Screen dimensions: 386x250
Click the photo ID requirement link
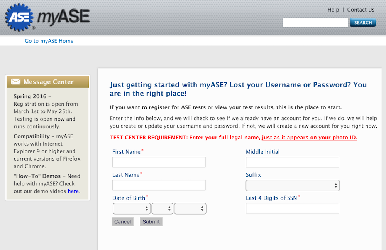[309, 138]
